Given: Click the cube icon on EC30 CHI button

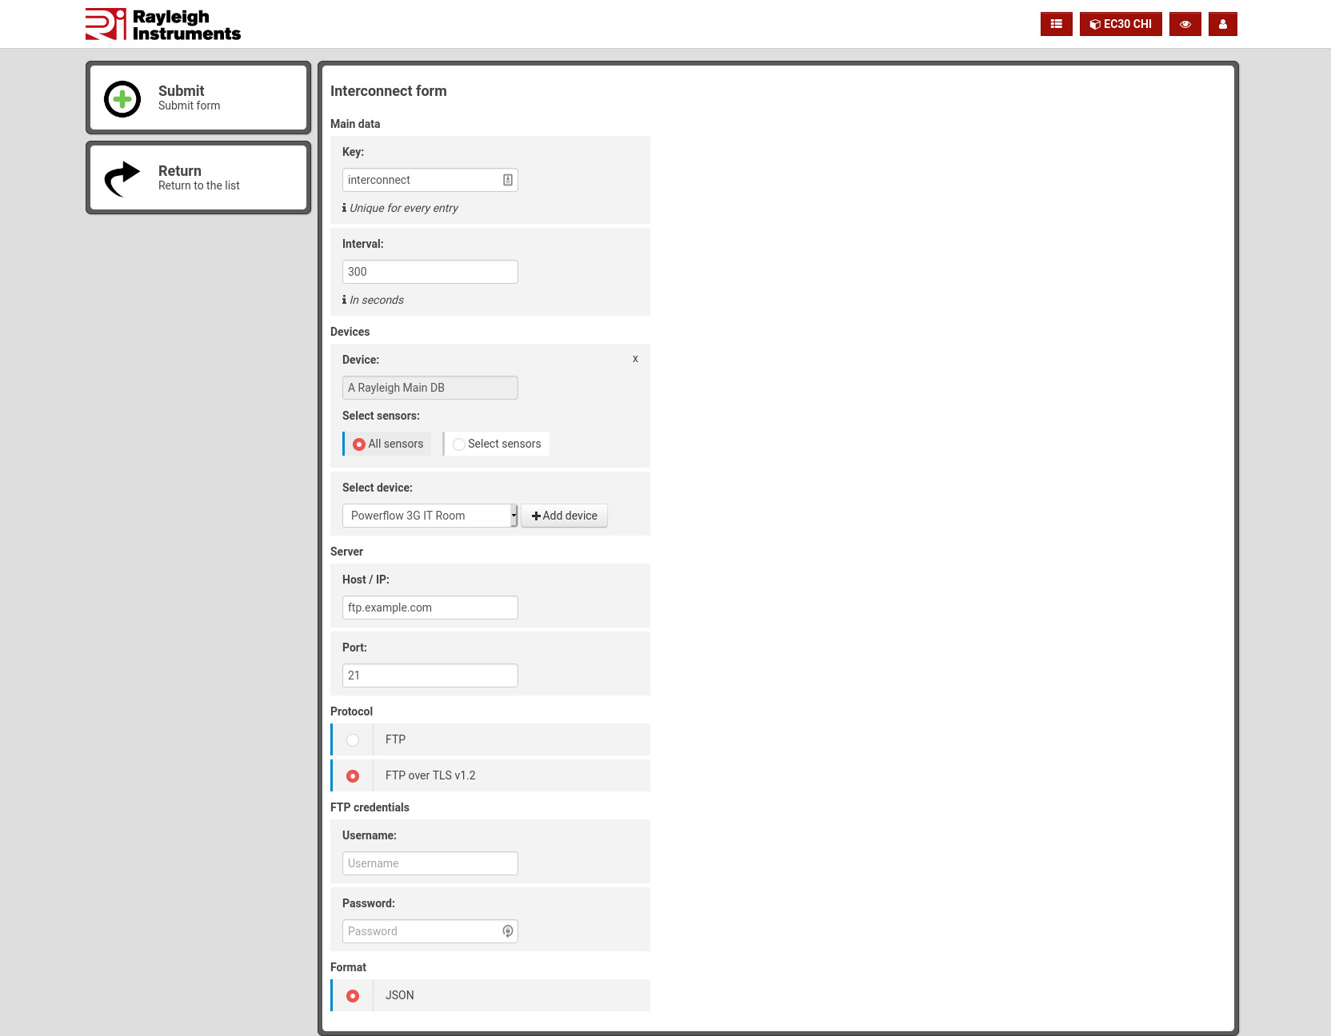Looking at the screenshot, I should (1094, 24).
